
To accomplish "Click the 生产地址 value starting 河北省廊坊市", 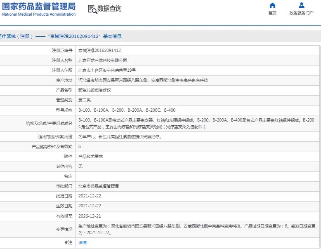I will pyautogui.click(x=143, y=80).
